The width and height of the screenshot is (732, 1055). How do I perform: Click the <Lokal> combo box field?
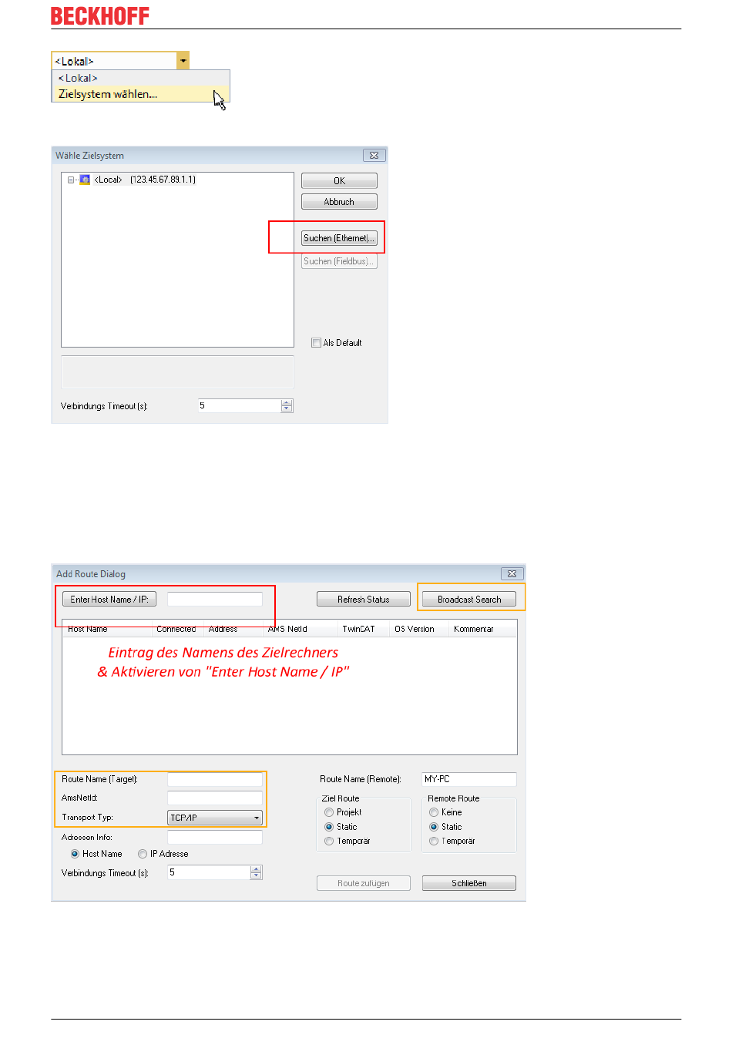[114, 61]
